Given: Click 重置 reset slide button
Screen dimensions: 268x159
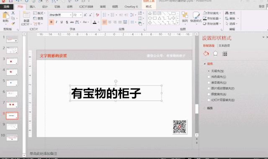Looking at the screenshot, I should point(38,18).
